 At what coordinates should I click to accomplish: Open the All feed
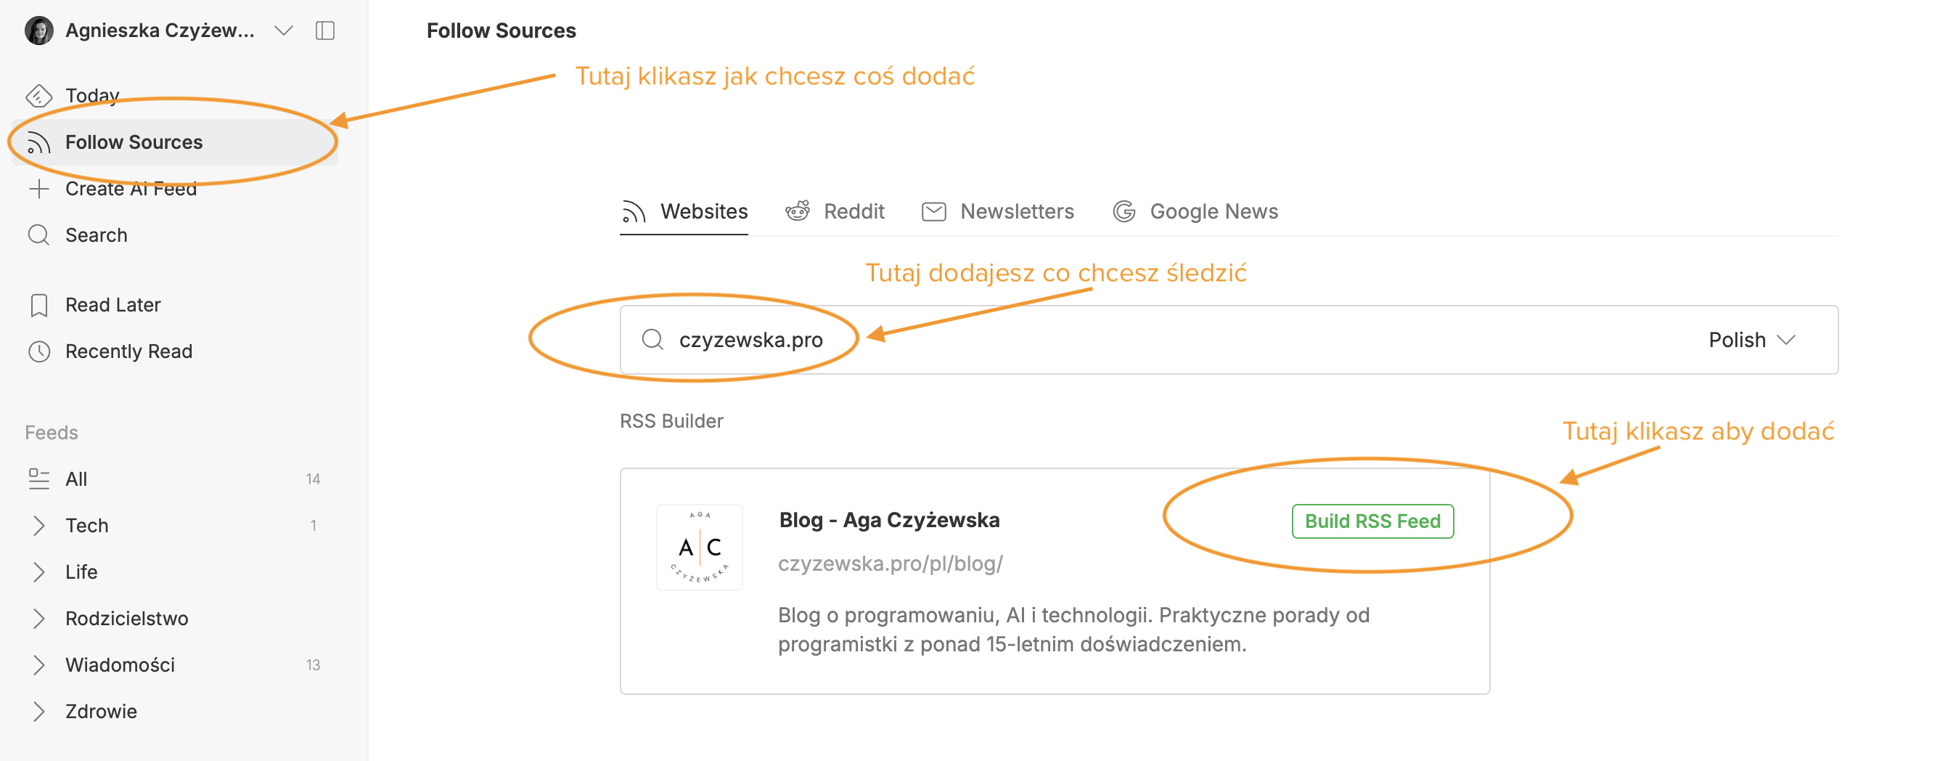click(x=75, y=478)
